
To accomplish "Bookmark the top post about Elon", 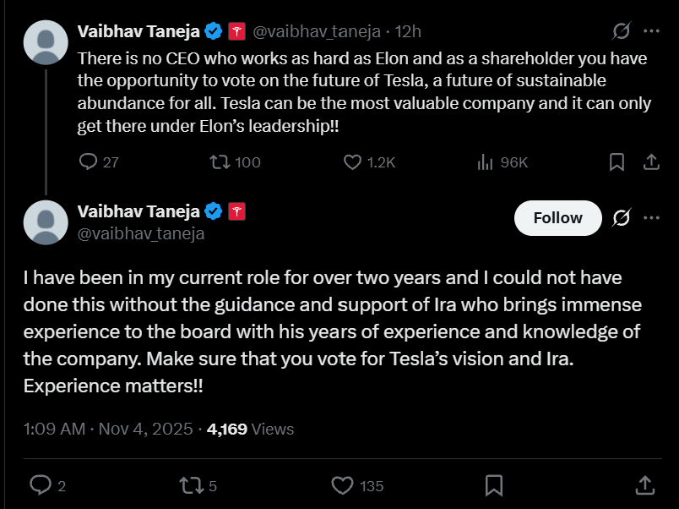I will pos(617,161).
